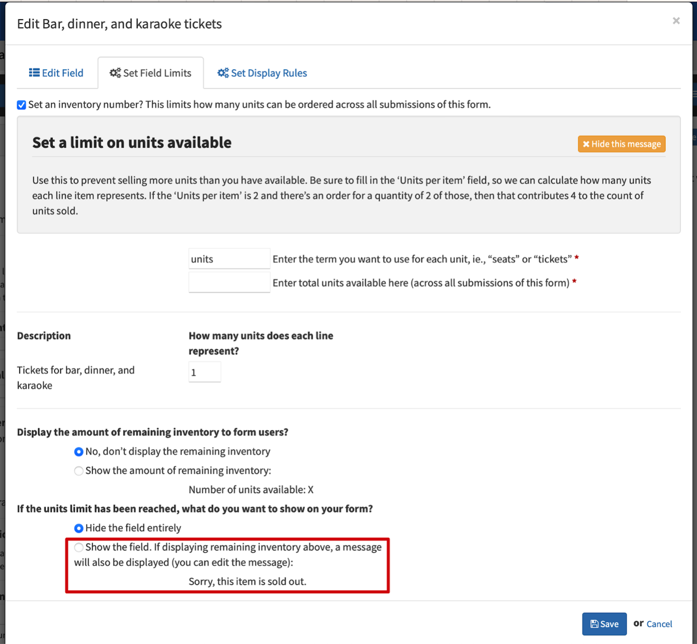Click the gears icon on Set Display Rules
Screen dimensions: 697x644
pyautogui.click(x=223, y=73)
